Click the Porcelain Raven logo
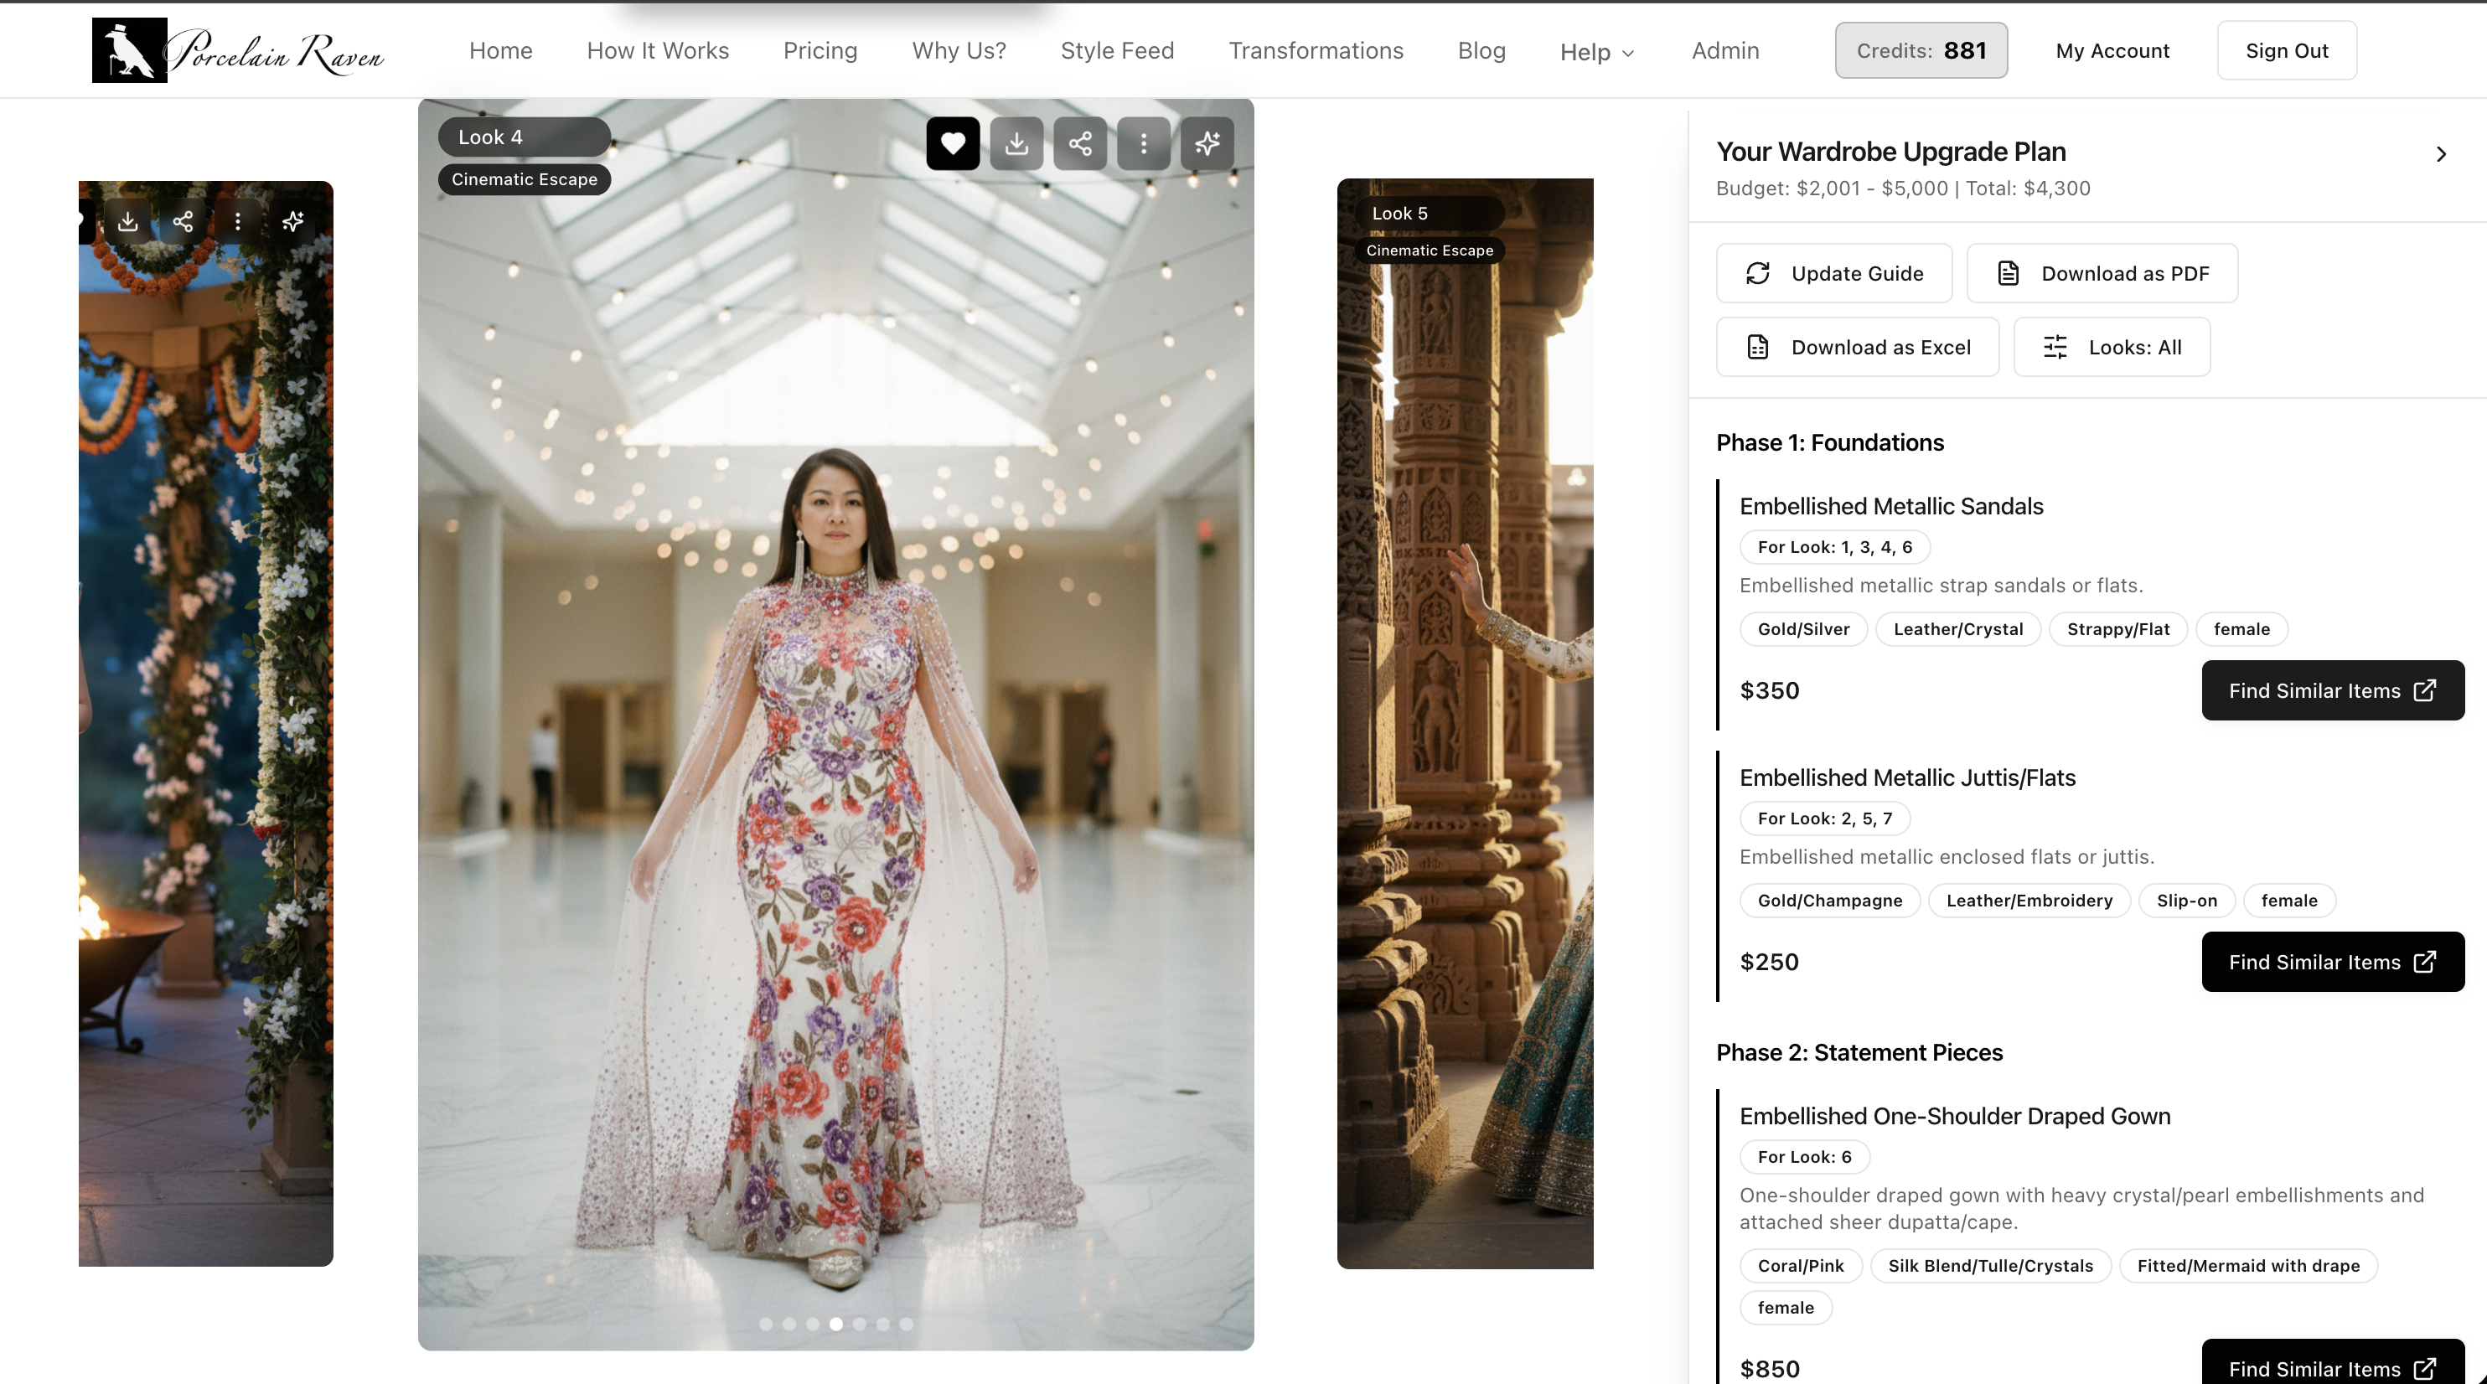 click(239, 50)
